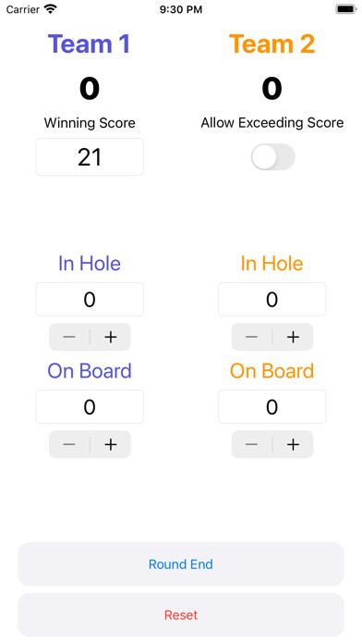This screenshot has height=644, width=362.
Task: Tap the minus for Team 2 On Board
Action: point(252,444)
